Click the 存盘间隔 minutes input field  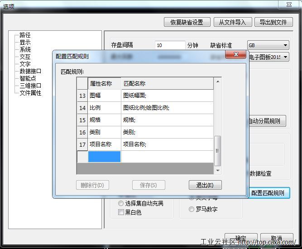170,45
